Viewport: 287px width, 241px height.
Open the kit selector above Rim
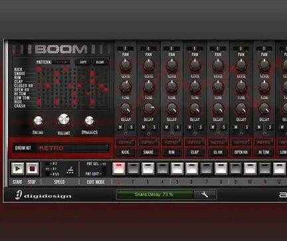click(x=171, y=142)
